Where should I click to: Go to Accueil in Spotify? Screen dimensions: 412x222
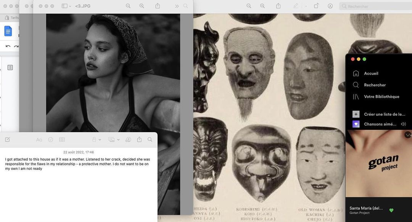point(371,73)
